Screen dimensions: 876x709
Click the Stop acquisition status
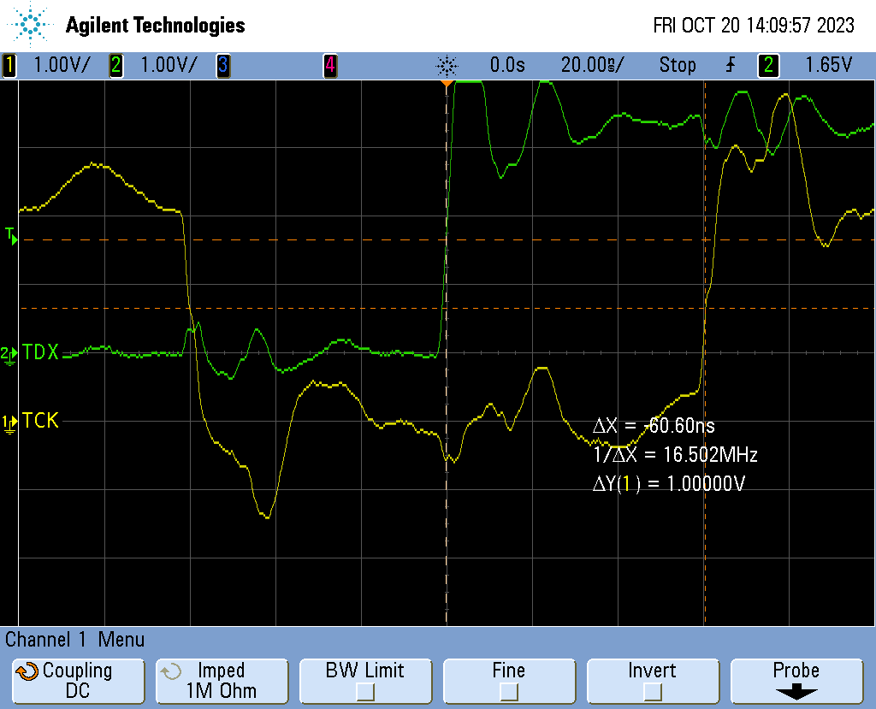pos(678,65)
